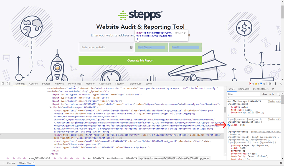Select the DOM row with name="behaviour"
The image size is (284, 166).
(87, 101)
